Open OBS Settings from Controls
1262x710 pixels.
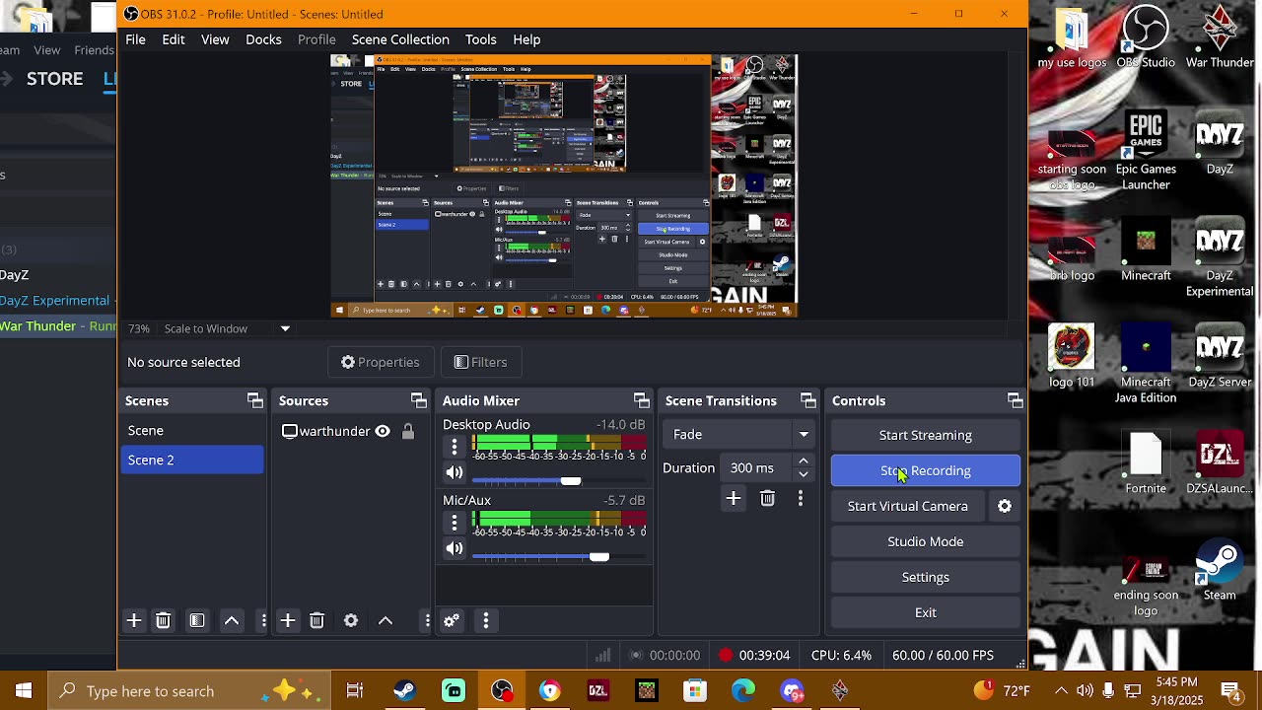pos(926,577)
